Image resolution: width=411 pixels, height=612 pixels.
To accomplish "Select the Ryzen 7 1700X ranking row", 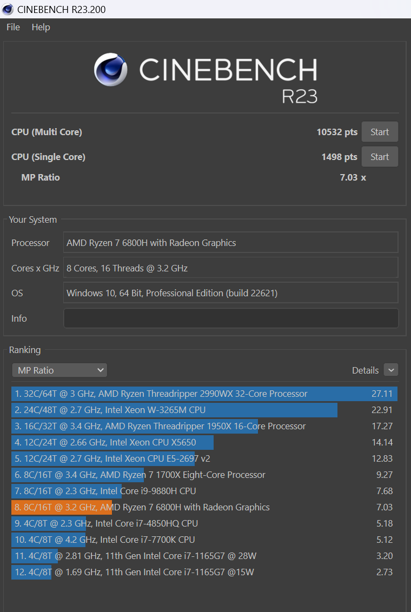I will [x=204, y=475].
